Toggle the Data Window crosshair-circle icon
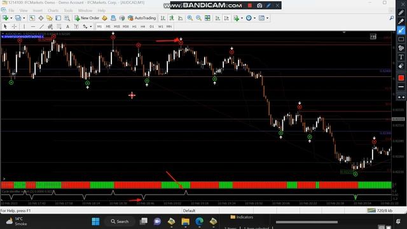 pyautogui.click(x=41, y=18)
